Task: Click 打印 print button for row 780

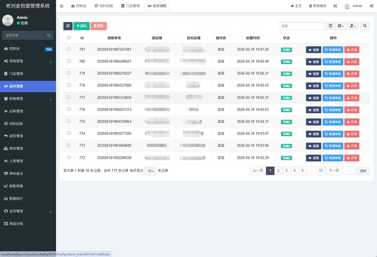Action: pos(352,62)
